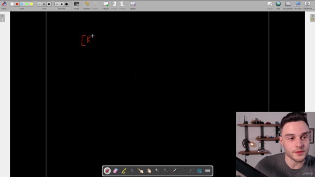Select the Eraser tool in stylus palette
Image resolution: width=315 pixels, height=177 pixels.
pos(116,171)
